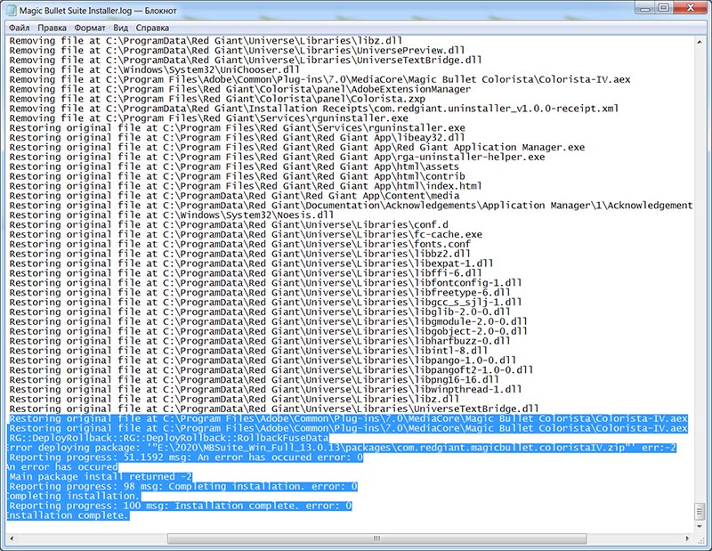Image resolution: width=712 pixels, height=551 pixels.
Task: Click the vertical scrollbar thumb
Action: [700, 512]
